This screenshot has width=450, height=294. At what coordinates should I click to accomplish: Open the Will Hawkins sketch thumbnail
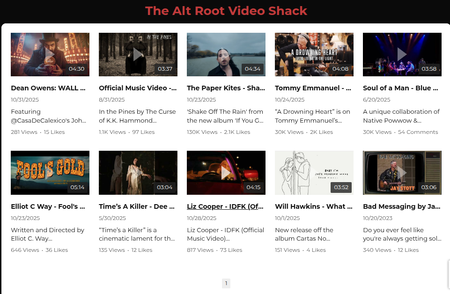(x=314, y=173)
